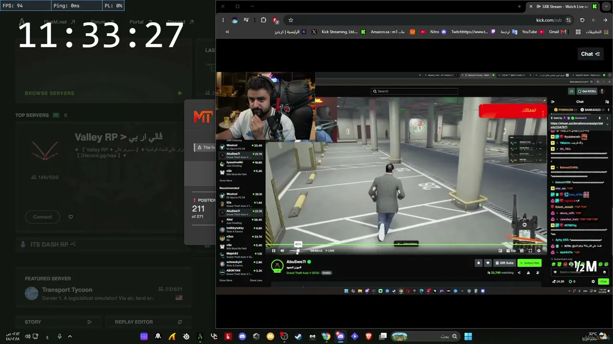The width and height of the screenshot is (613, 344).
Task: Open the X bookmark icon
Action: pos(314,32)
